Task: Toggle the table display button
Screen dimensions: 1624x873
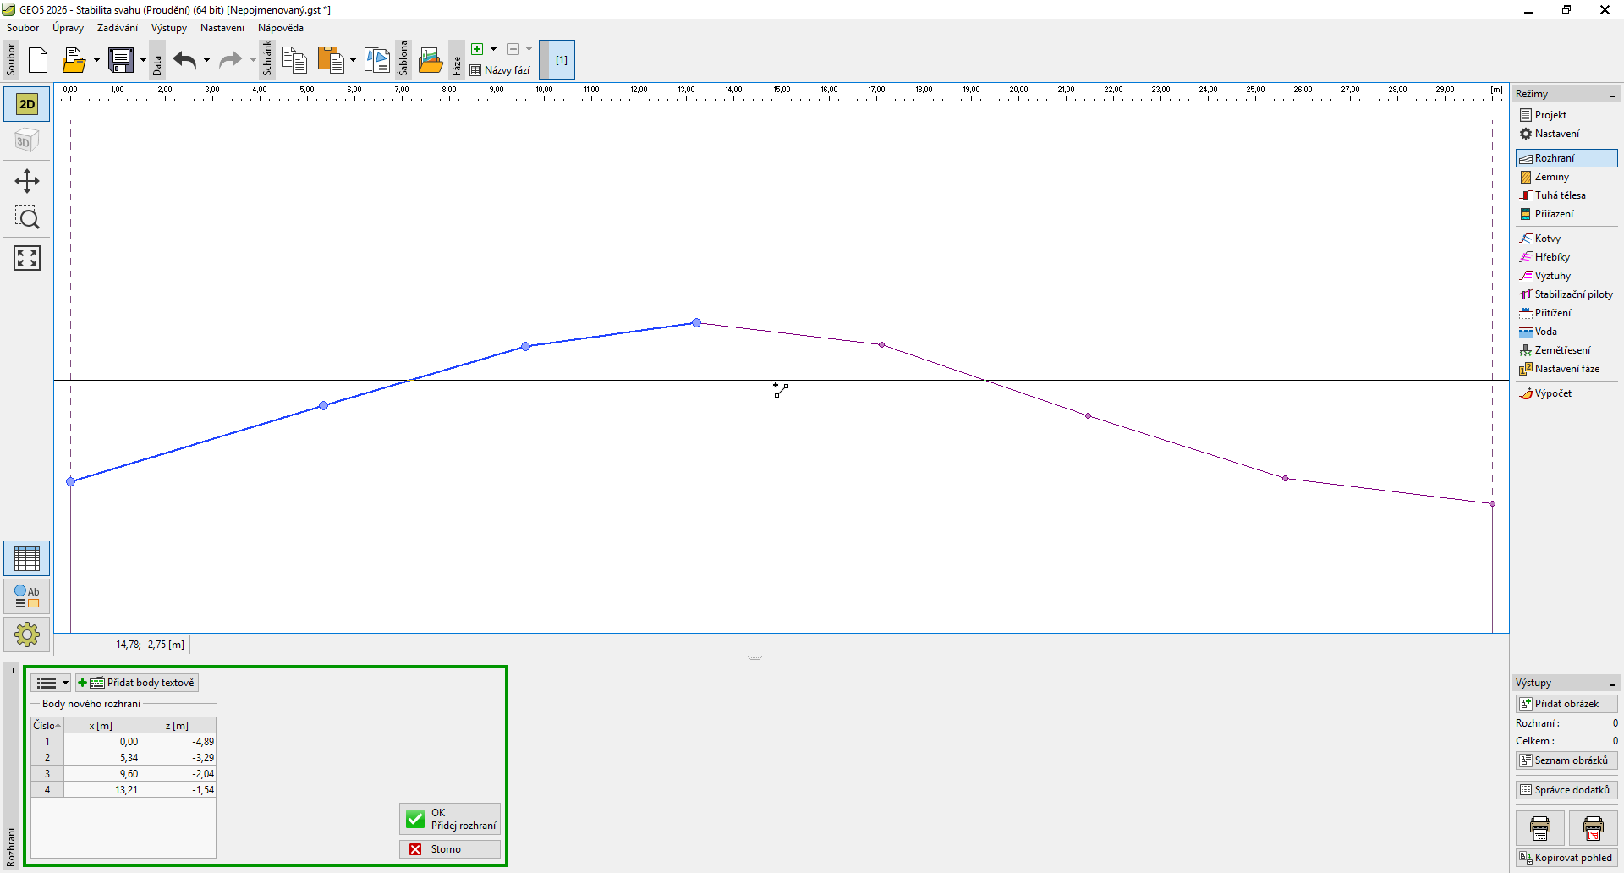Action: 27,558
